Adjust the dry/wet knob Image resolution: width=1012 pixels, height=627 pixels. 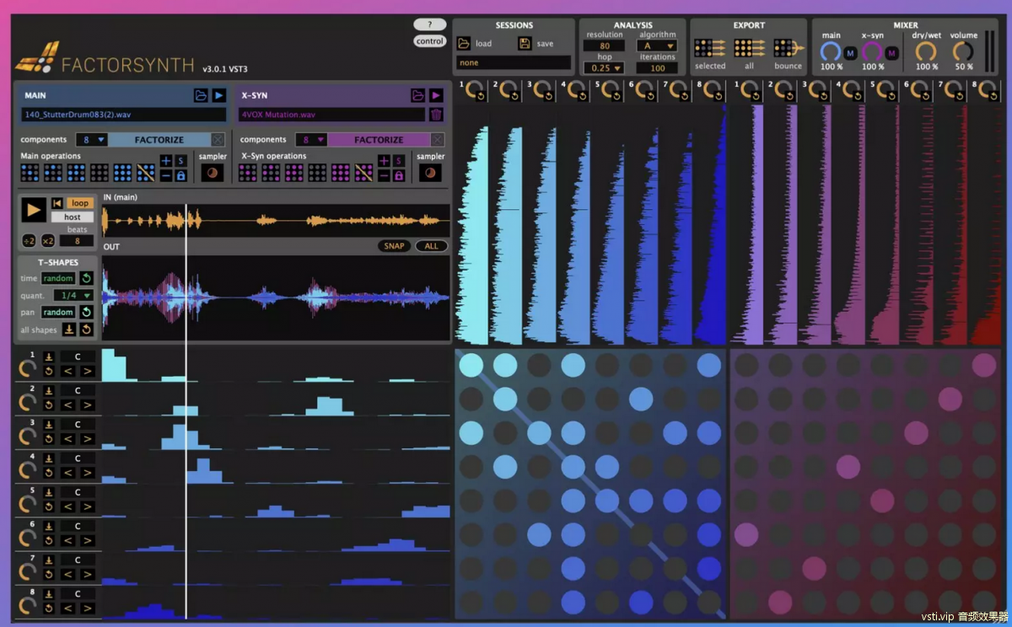pyautogui.click(x=926, y=52)
